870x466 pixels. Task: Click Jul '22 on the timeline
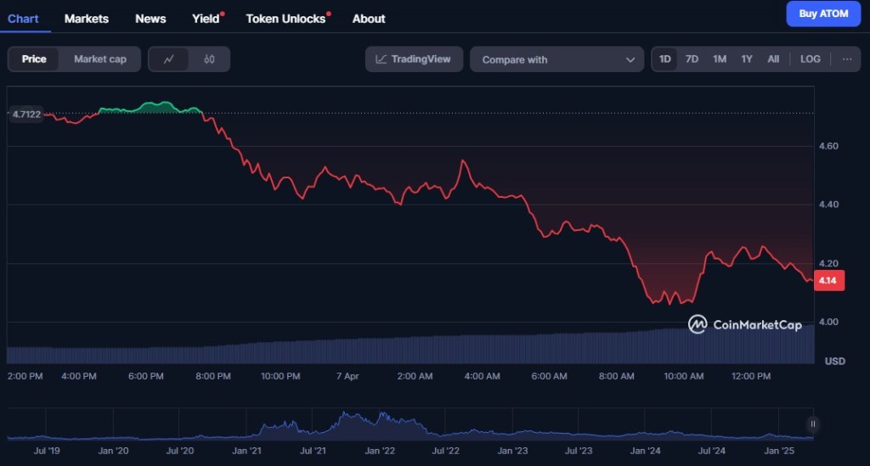click(445, 451)
